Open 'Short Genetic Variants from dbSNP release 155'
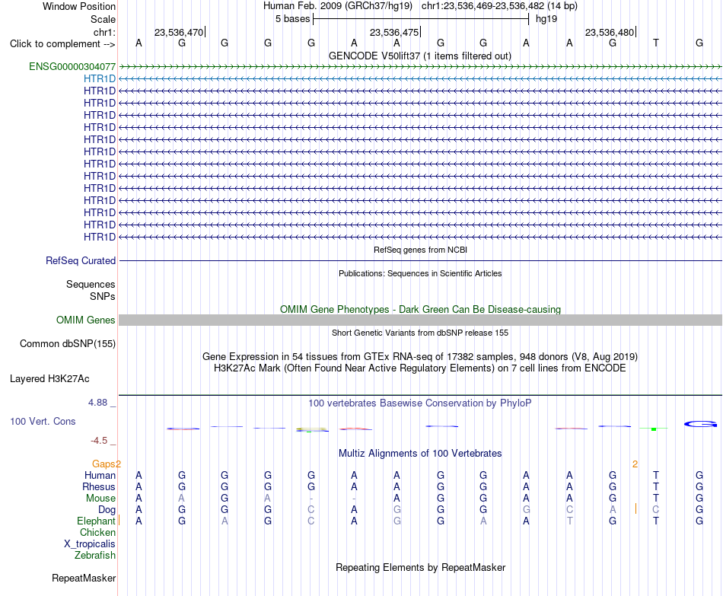This screenshot has width=723, height=596. click(420, 333)
